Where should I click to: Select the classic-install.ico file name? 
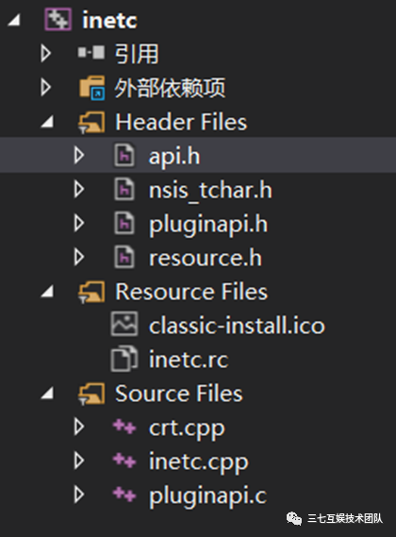(x=237, y=326)
